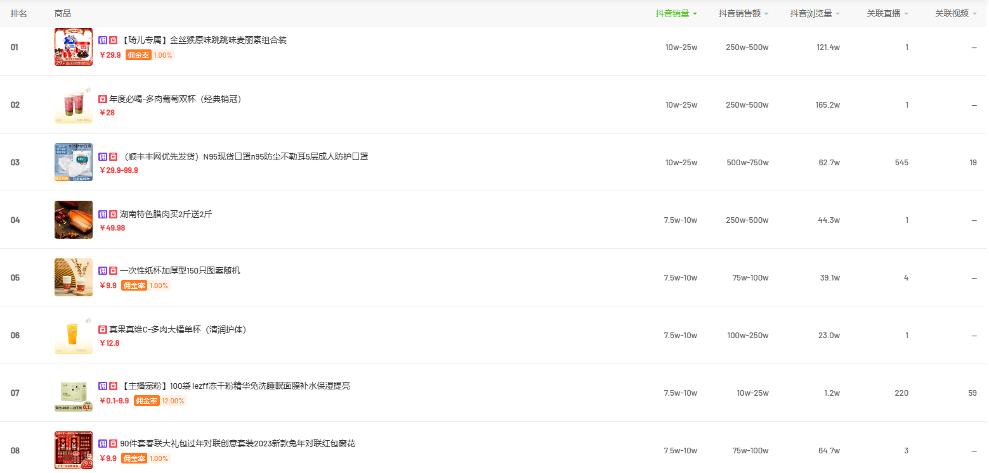Click sales amount 100w-250w

[748, 336]
